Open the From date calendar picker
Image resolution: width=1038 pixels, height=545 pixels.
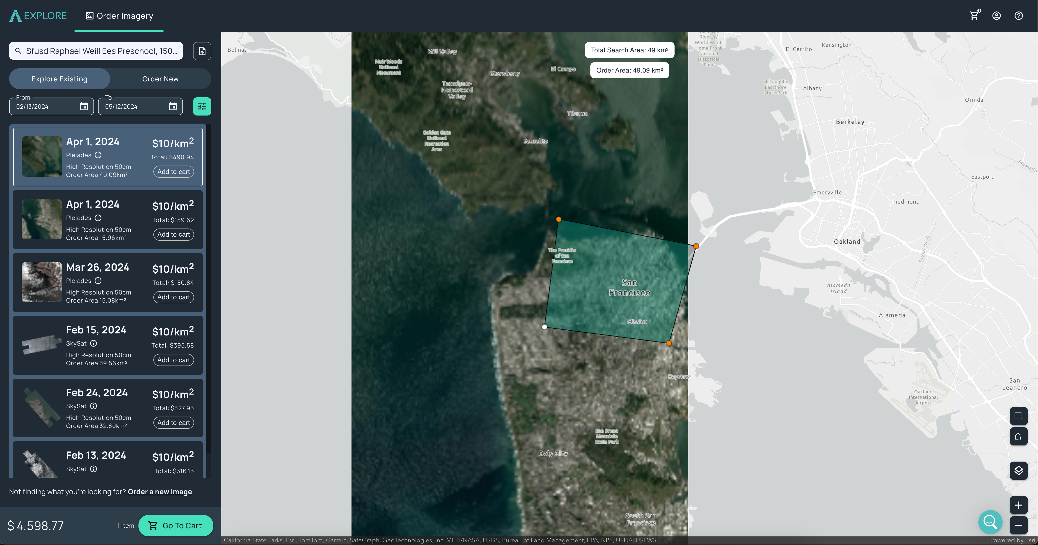tap(84, 106)
